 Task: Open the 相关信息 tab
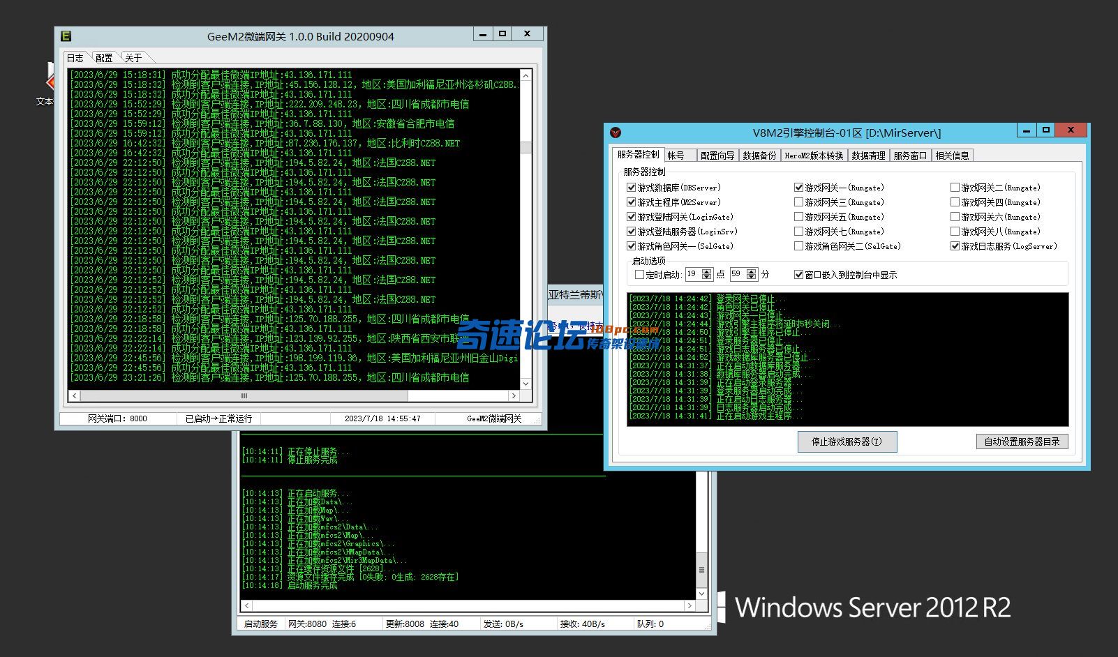tap(952, 156)
